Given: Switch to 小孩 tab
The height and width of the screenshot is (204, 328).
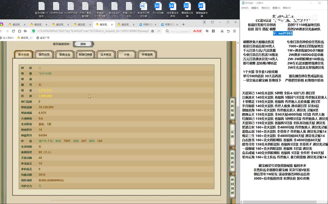Looking at the screenshot, I should click(126, 54).
